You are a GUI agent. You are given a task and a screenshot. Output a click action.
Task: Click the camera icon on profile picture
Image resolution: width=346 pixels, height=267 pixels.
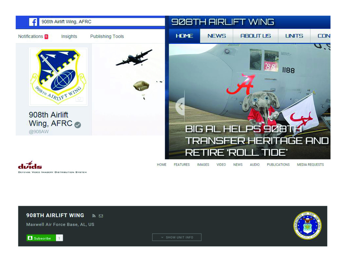pos(79,99)
